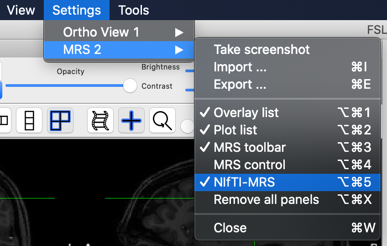This screenshot has height=246, width=387.
Task: Select Export ... menu entry
Action: (240, 84)
